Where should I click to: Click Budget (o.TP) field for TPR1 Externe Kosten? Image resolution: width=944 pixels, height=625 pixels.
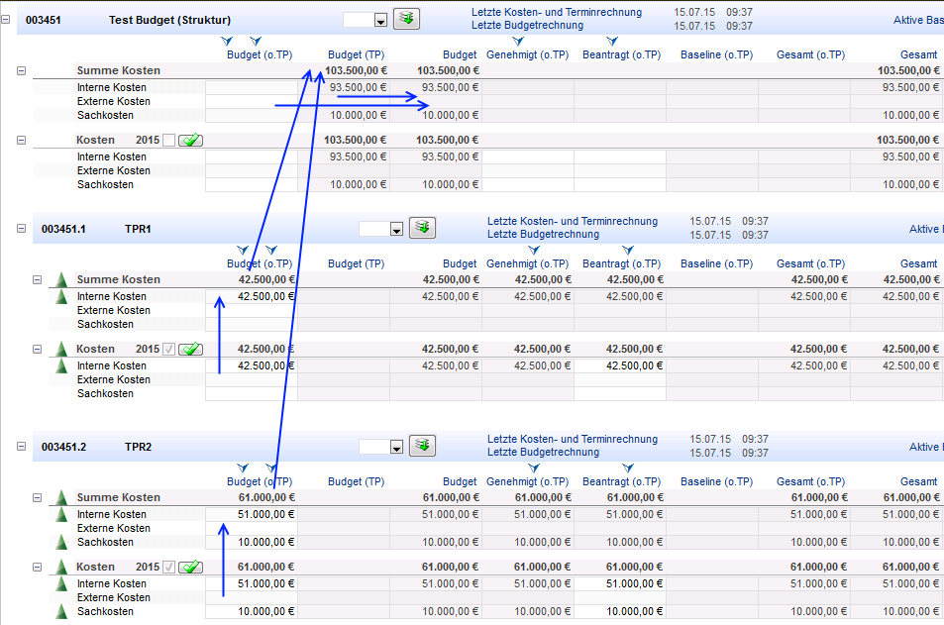(x=252, y=310)
